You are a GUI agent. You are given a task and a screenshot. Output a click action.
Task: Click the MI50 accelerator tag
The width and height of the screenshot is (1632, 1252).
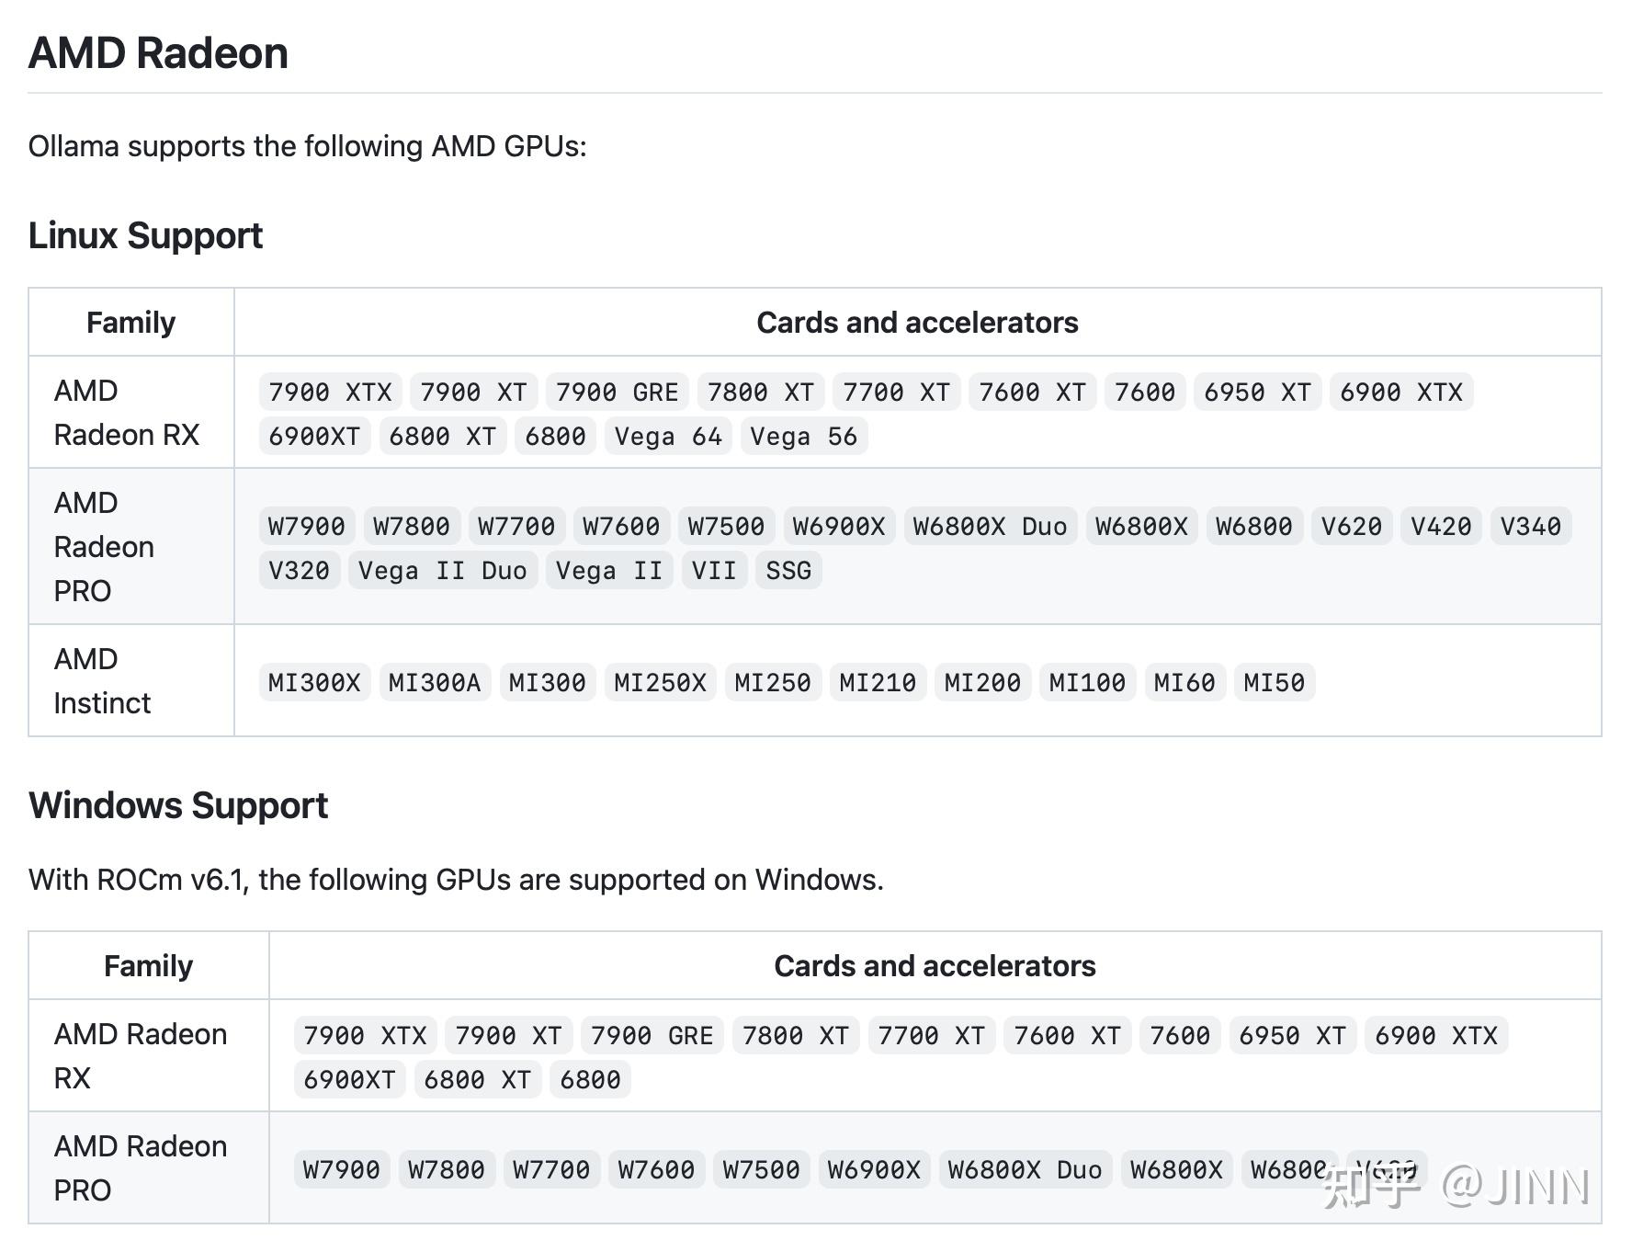pos(1274,683)
